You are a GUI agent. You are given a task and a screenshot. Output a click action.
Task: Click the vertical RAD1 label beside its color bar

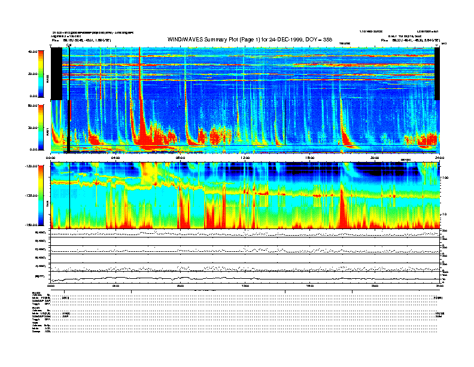coord(47,132)
